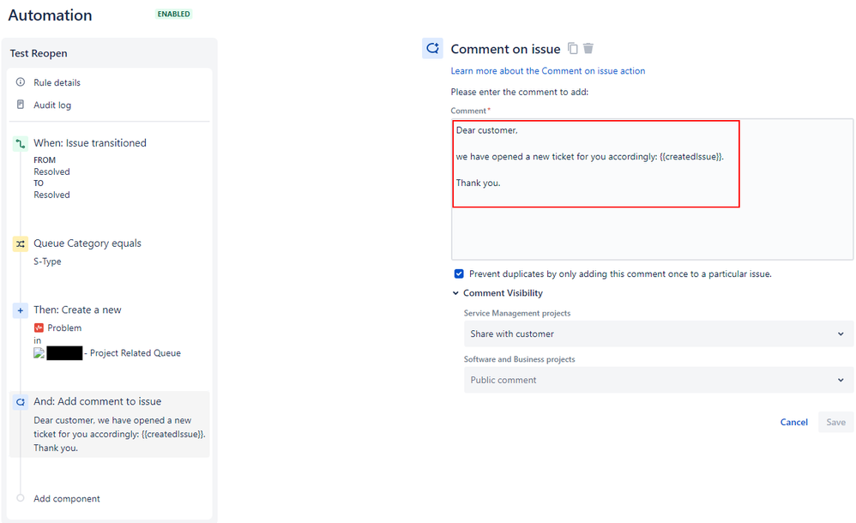Image resolution: width=856 pixels, height=523 pixels.
Task: Open the Share with customer dropdown
Action: 659,334
